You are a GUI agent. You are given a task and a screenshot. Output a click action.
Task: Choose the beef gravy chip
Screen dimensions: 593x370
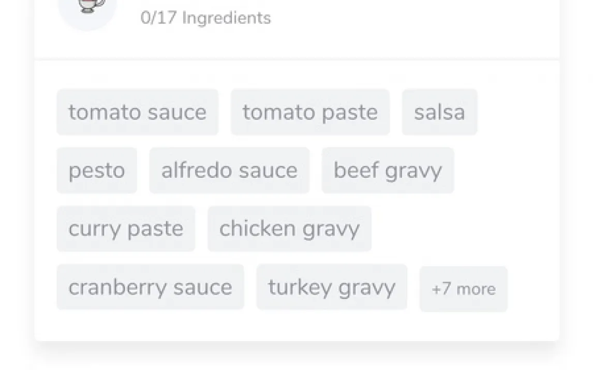coord(388,171)
